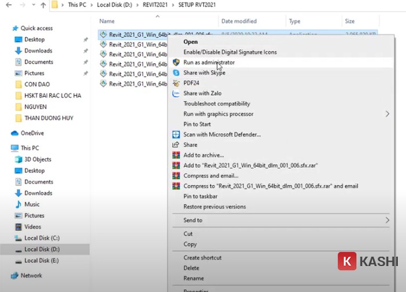This screenshot has width=406, height=292.
Task: Open Music under This PC
Action: (32, 204)
